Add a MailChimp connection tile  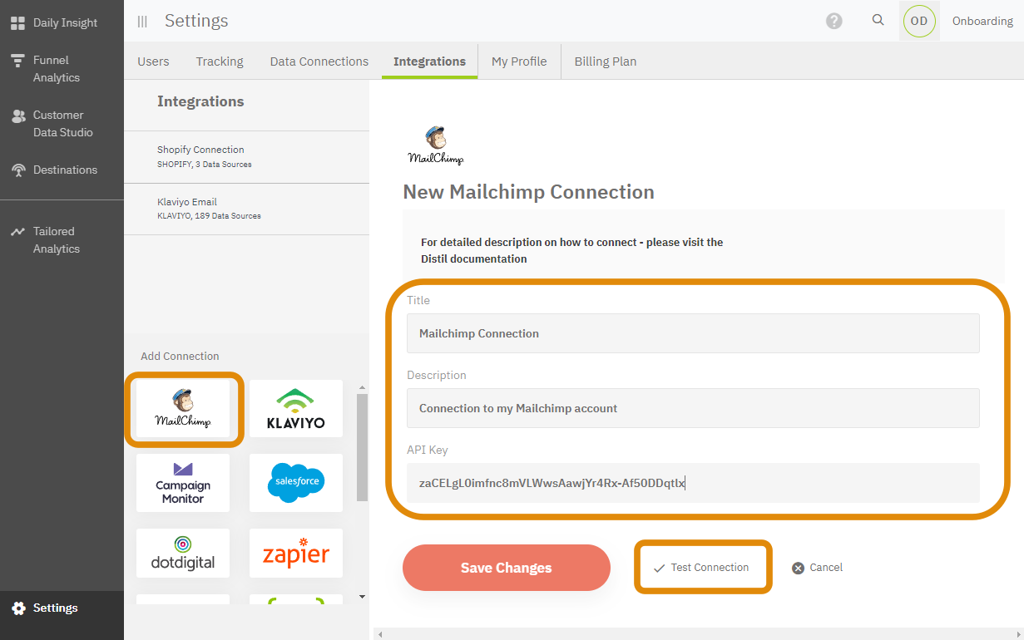(183, 408)
